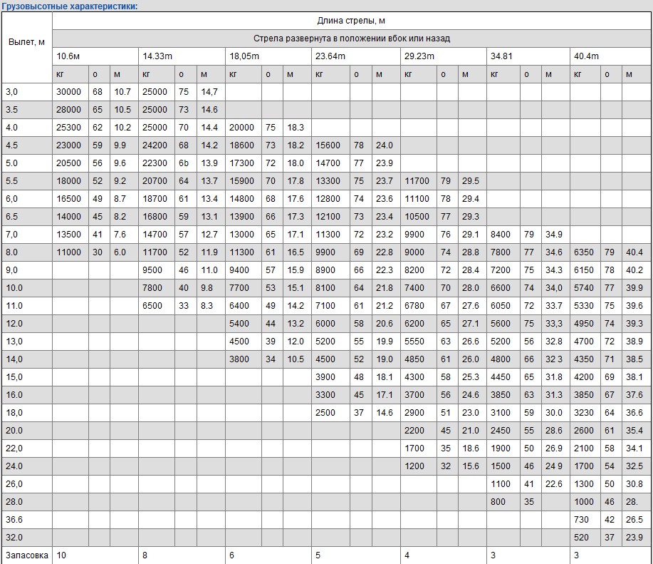Click the "Вылет, м" column header
The width and height of the screenshot is (653, 564).
[x=27, y=42]
